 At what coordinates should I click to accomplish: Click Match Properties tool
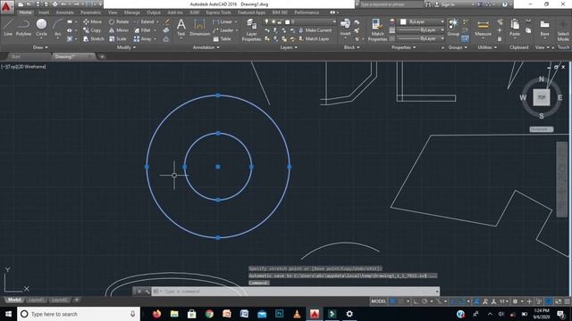pyautogui.click(x=377, y=30)
